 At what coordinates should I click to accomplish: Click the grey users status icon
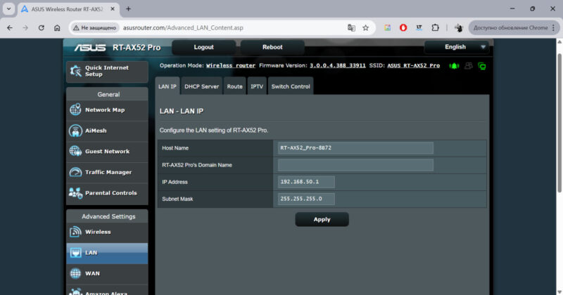coord(468,66)
